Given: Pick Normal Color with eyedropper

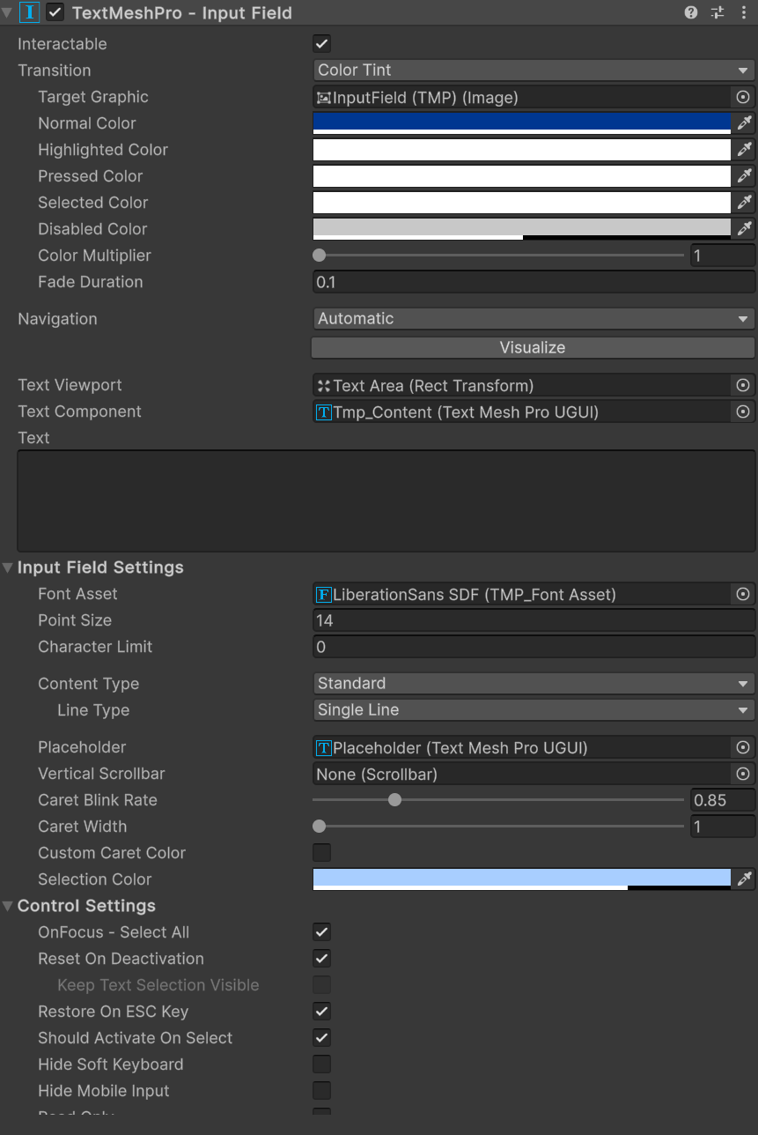Looking at the screenshot, I should [x=744, y=123].
